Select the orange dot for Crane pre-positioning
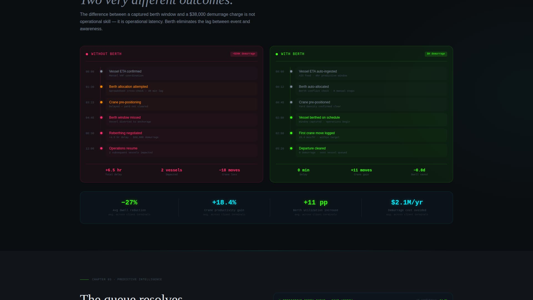This screenshot has width=533, height=300. pyautogui.click(x=101, y=102)
